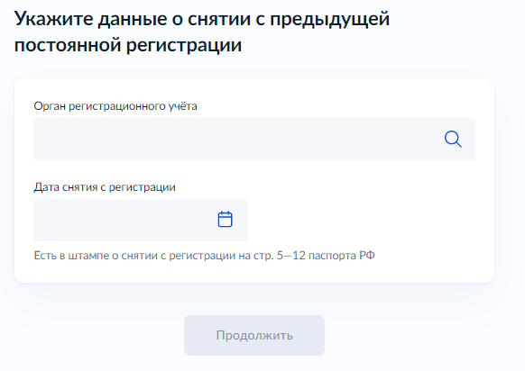Click the hint text about стр. 5—12 паспорта РФ
Screen dimensions: 525x371
204,256
